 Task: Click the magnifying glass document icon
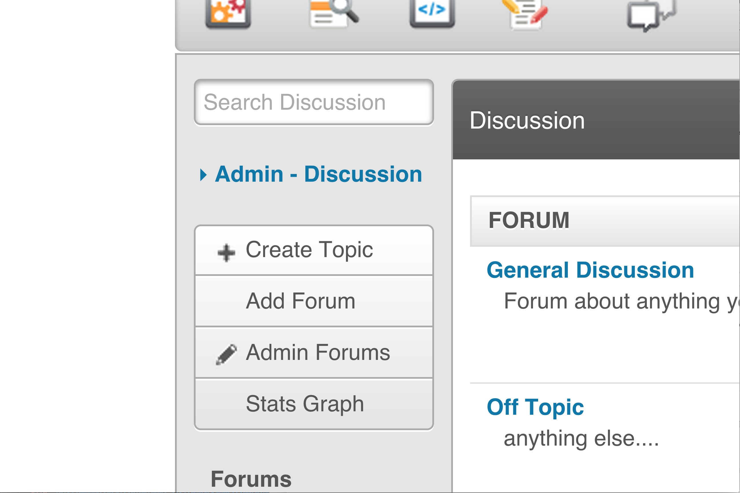pos(334,13)
